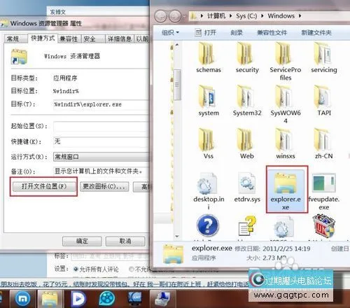Viewport: 350px width, 308px height.
Task: Click the Sys (C:) breadcrumb
Action: click(x=246, y=16)
